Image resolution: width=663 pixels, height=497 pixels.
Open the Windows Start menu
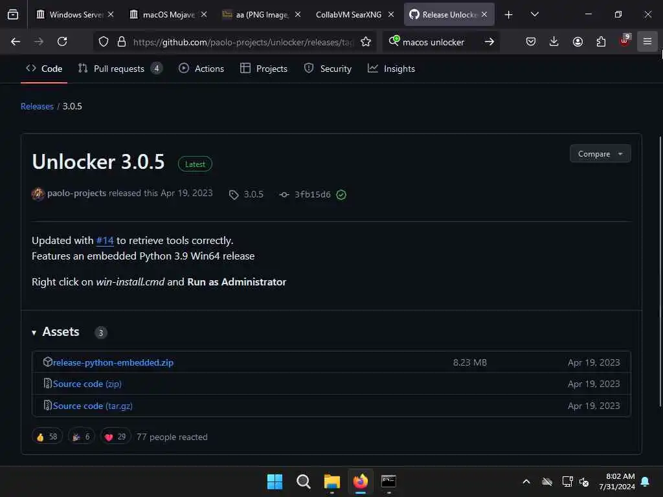(275, 481)
